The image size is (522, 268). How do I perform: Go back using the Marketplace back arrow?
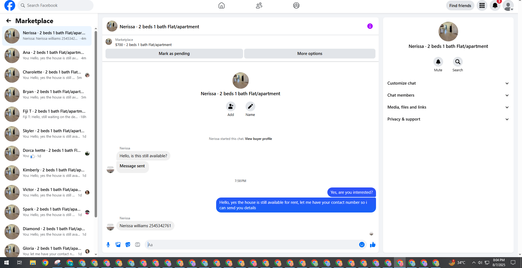(9, 21)
